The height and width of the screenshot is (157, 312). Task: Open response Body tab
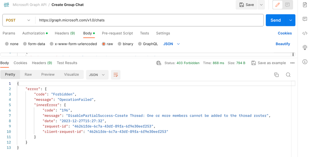(5, 63)
